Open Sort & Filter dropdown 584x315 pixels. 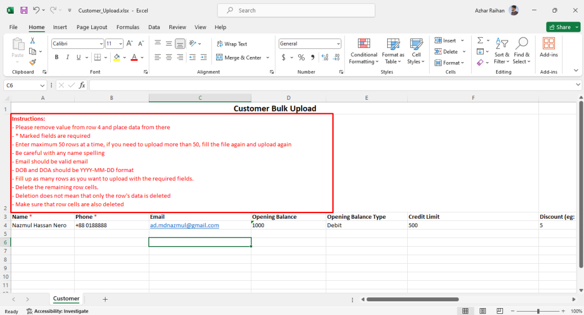coord(502,51)
